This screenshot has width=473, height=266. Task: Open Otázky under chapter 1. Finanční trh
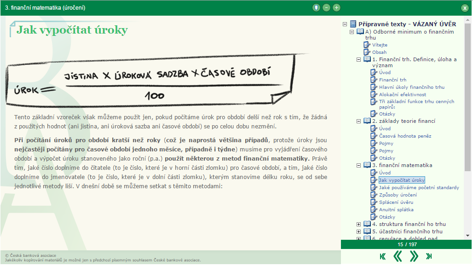(387, 114)
